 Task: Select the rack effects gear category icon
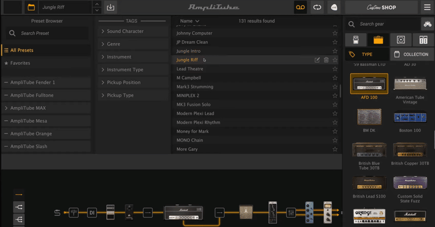[x=424, y=40]
